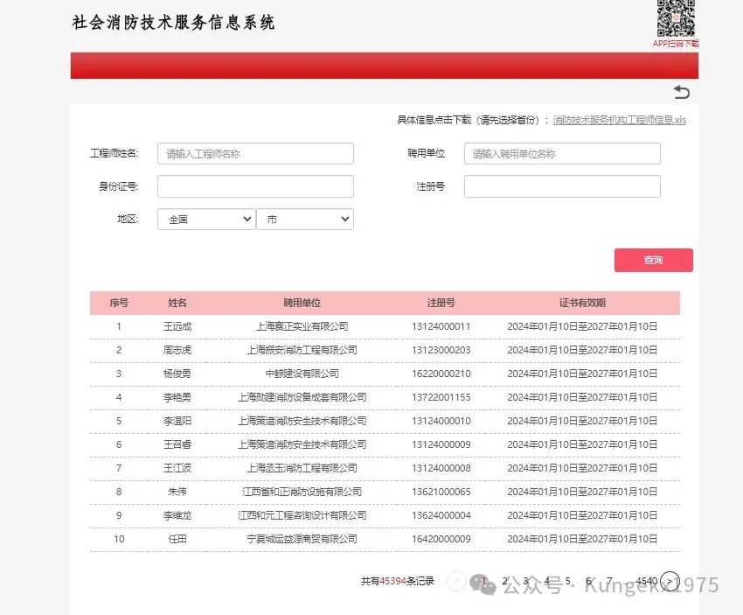Click registration number 13124000010
The image size is (743, 615).
(x=441, y=421)
